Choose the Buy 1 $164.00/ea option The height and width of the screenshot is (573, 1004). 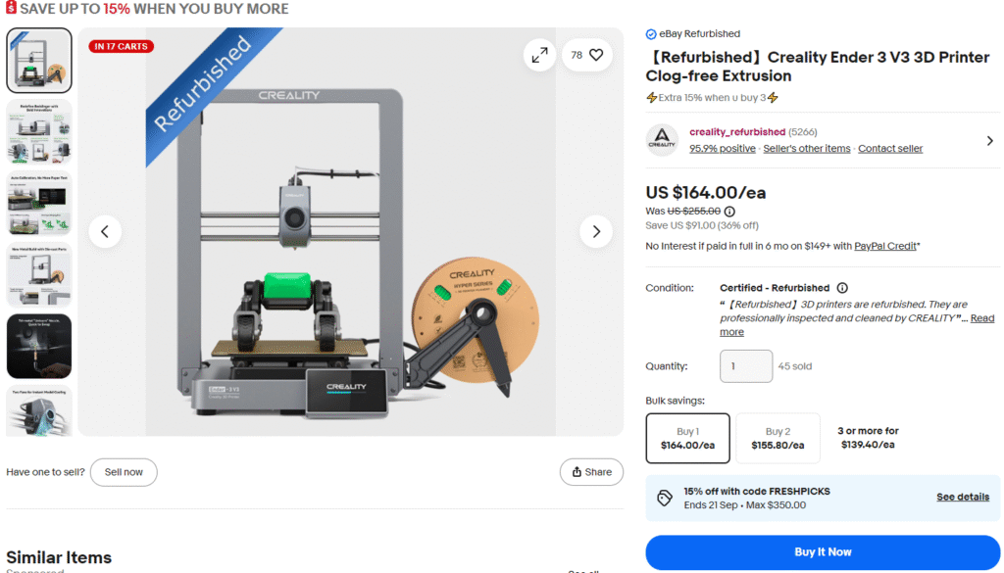(x=687, y=438)
